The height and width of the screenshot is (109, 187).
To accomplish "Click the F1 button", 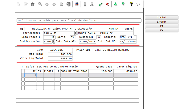I will 162,26.
